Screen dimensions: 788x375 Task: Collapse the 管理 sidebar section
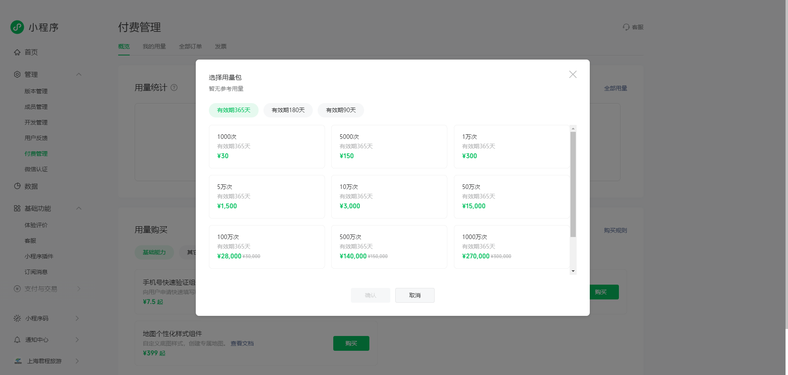coord(79,74)
